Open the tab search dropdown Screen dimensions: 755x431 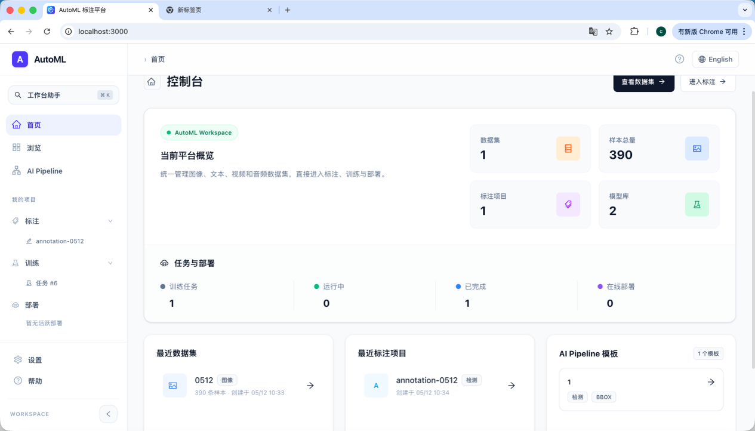click(745, 10)
